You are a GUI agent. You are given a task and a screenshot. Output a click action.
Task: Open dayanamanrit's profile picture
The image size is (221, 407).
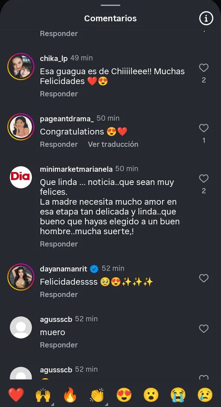tap(21, 277)
